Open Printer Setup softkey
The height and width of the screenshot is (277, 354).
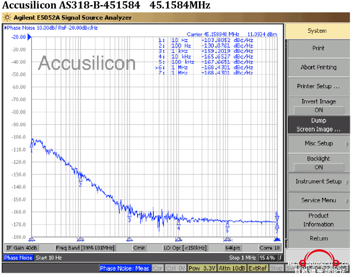point(319,86)
